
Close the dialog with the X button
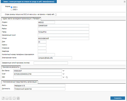125,2
